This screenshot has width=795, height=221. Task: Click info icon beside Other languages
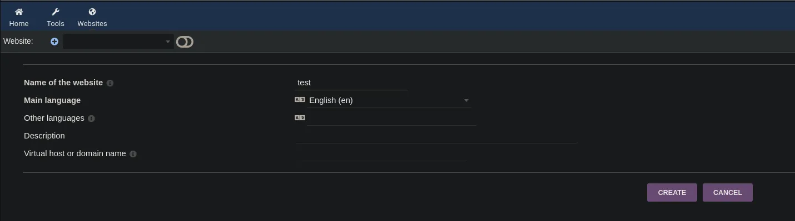click(91, 119)
